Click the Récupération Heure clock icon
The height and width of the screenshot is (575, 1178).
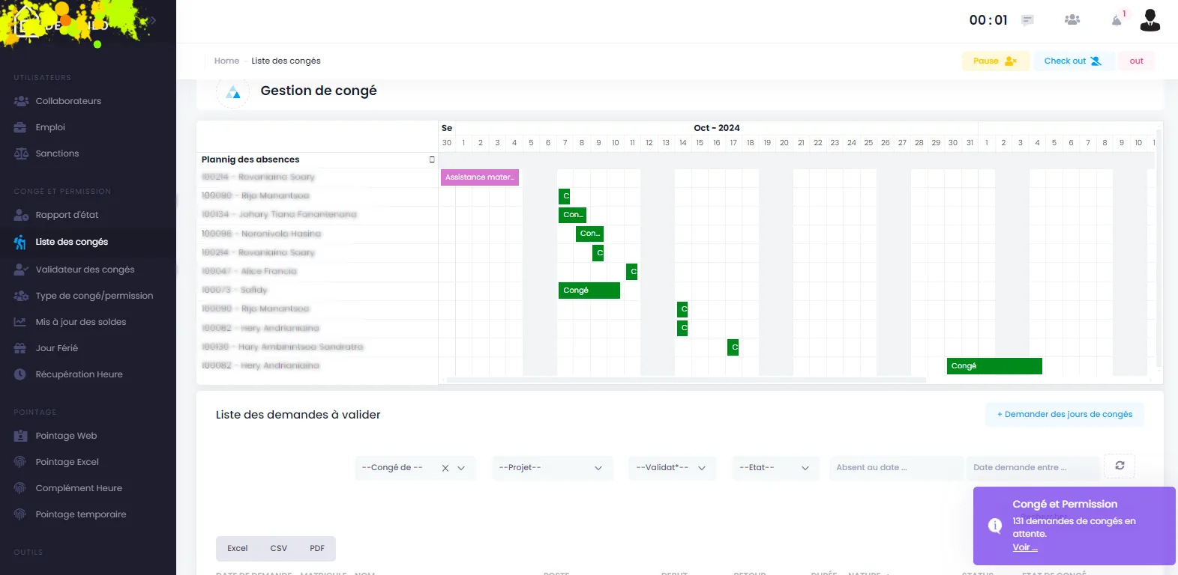click(20, 374)
